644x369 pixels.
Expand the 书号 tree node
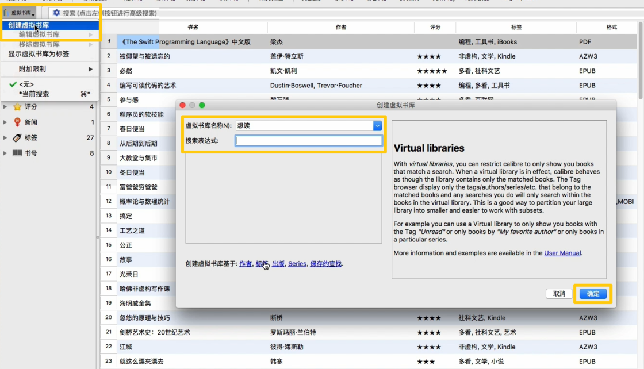(5, 153)
